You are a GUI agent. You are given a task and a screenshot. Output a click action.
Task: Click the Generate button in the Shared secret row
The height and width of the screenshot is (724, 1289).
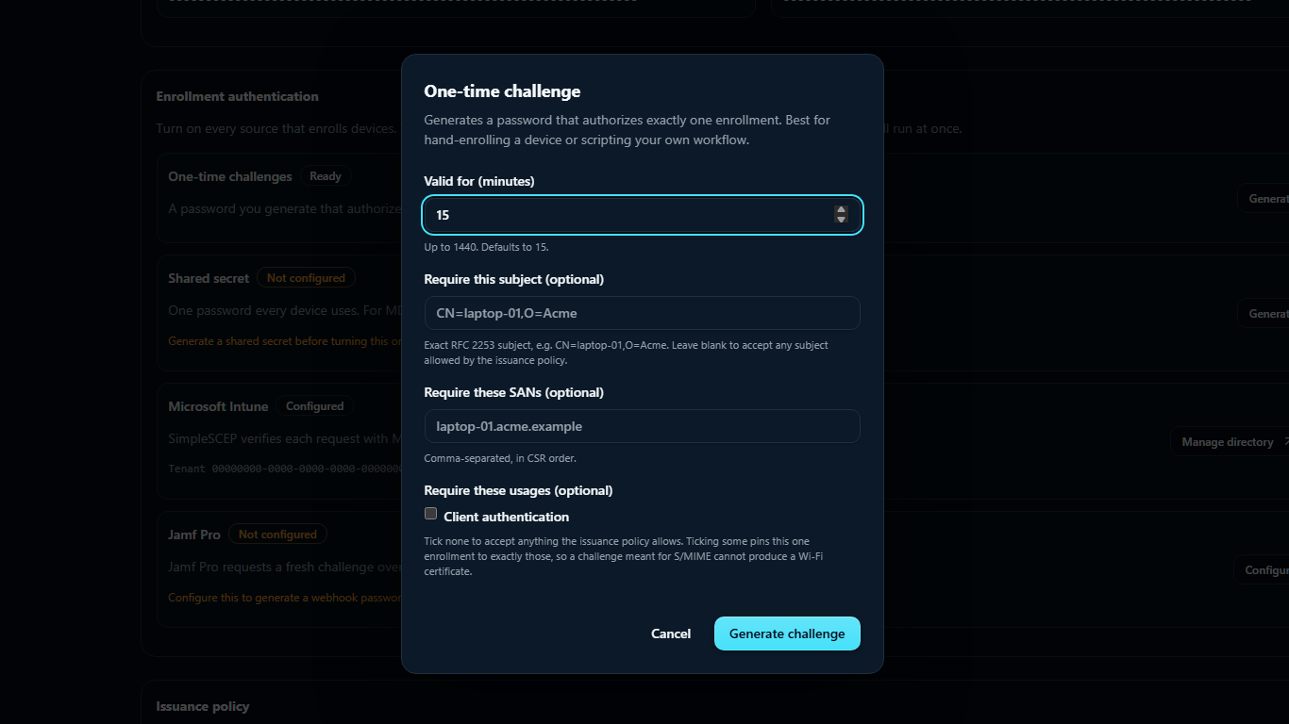(1264, 314)
